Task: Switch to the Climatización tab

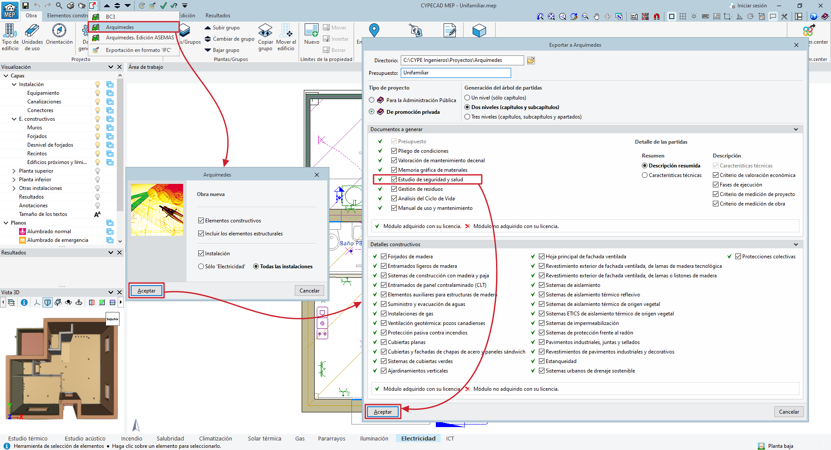Action: pyautogui.click(x=216, y=438)
